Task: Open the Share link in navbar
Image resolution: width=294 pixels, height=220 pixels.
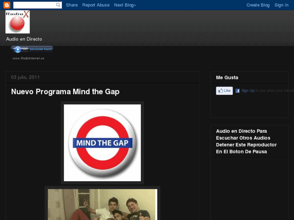Action: coord(72,5)
